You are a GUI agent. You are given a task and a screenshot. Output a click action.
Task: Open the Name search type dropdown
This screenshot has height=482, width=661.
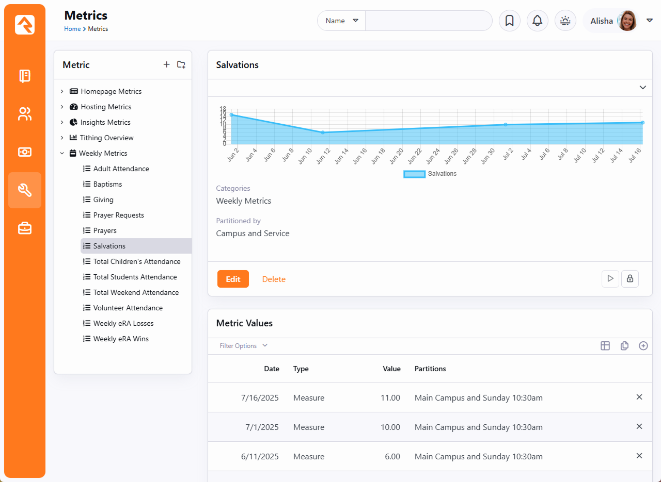click(x=341, y=21)
